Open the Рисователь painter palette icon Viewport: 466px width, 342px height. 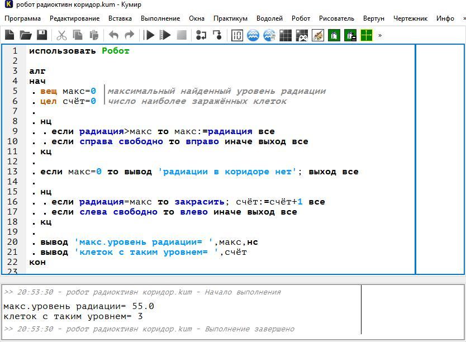(317, 35)
